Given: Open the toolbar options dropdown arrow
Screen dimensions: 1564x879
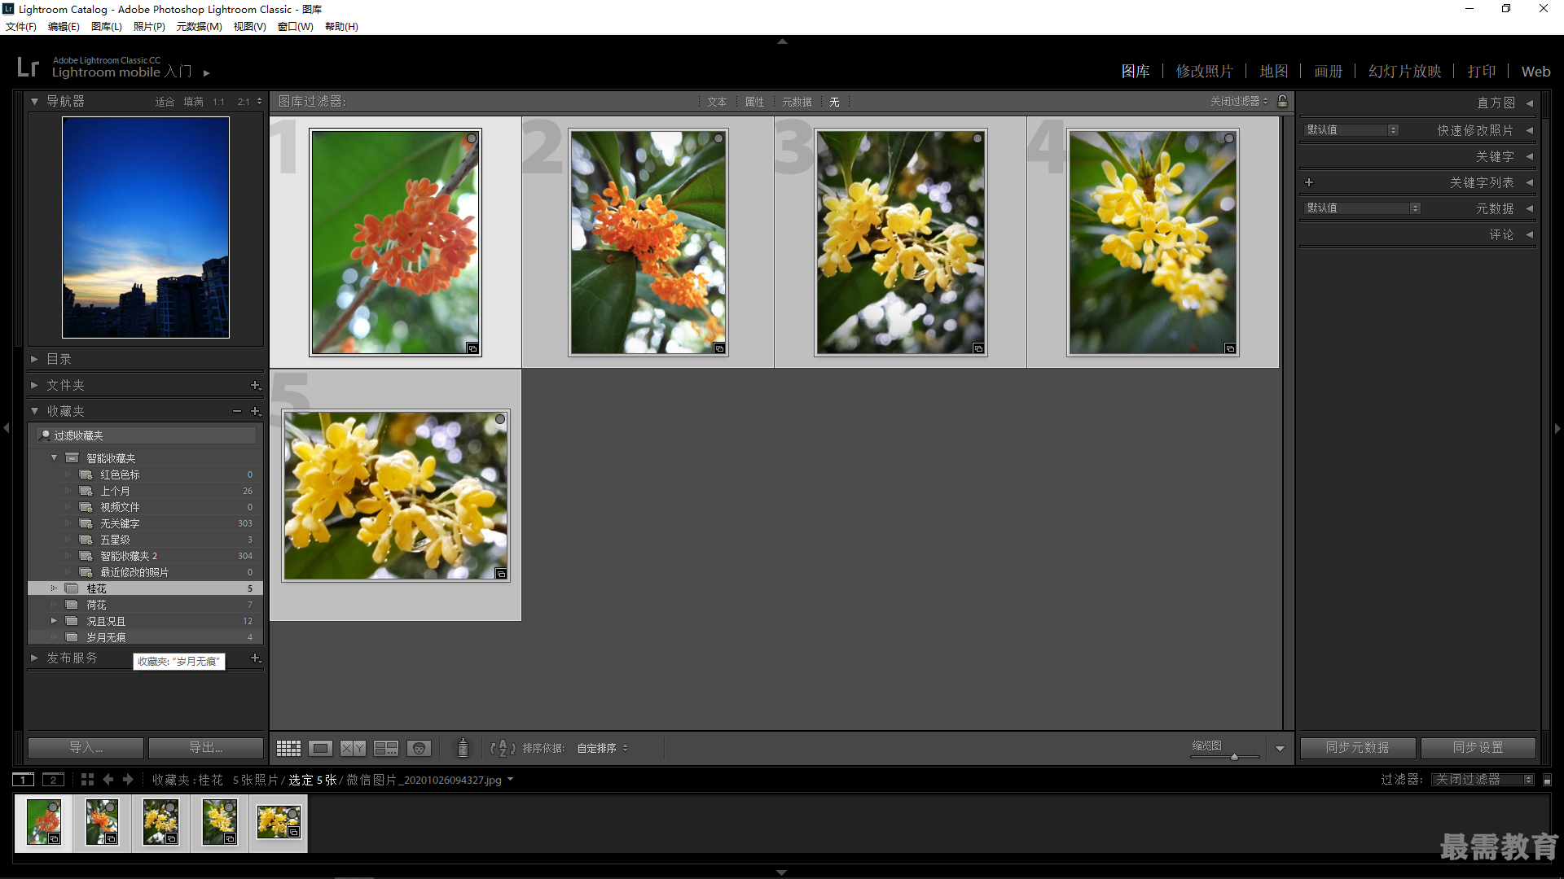Looking at the screenshot, I should click(1280, 749).
